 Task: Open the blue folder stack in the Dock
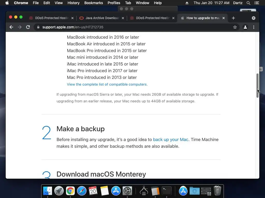click(x=195, y=191)
